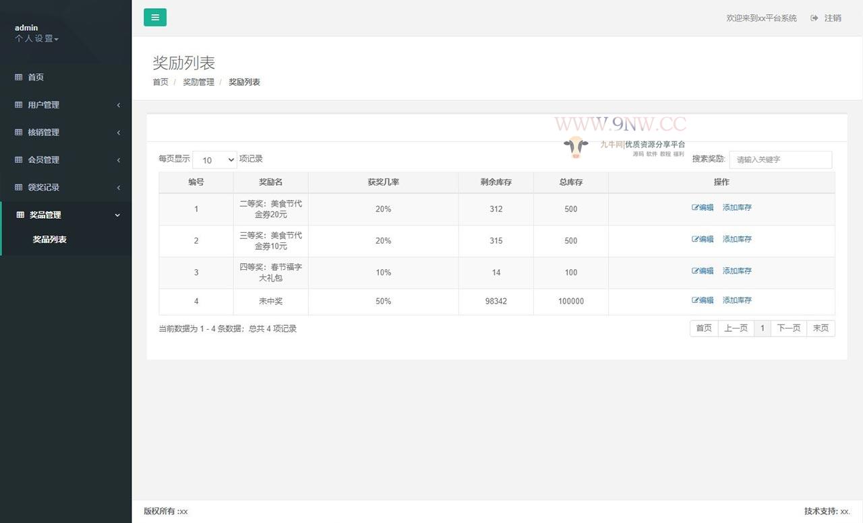Click the table icon beside 首页
The width and height of the screenshot is (863, 523).
coord(19,77)
